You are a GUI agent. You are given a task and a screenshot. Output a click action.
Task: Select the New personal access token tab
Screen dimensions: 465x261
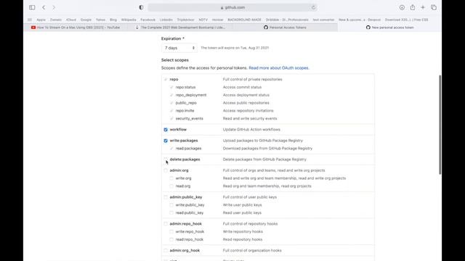(x=389, y=28)
